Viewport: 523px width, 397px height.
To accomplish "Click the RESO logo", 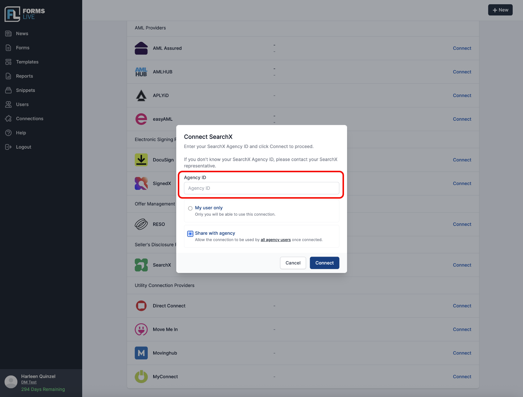I will click(141, 224).
